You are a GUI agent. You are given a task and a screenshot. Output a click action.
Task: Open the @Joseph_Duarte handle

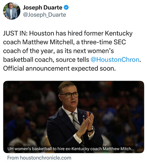pos(45,15)
